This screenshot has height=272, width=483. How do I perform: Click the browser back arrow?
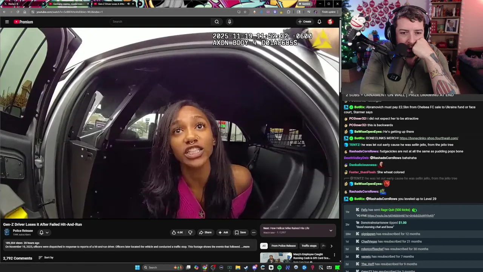coord(4,12)
